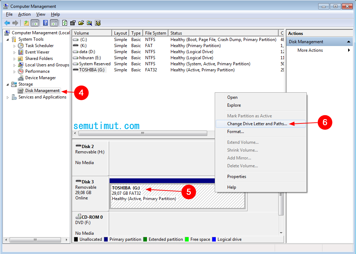Image resolution: width=356 pixels, height=254 pixels.
Task: Sort by the Volume column header
Action: 92,33
